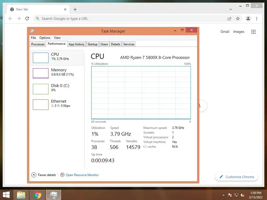
Task: Click the Chrome back arrow button
Action: [x=10, y=18]
